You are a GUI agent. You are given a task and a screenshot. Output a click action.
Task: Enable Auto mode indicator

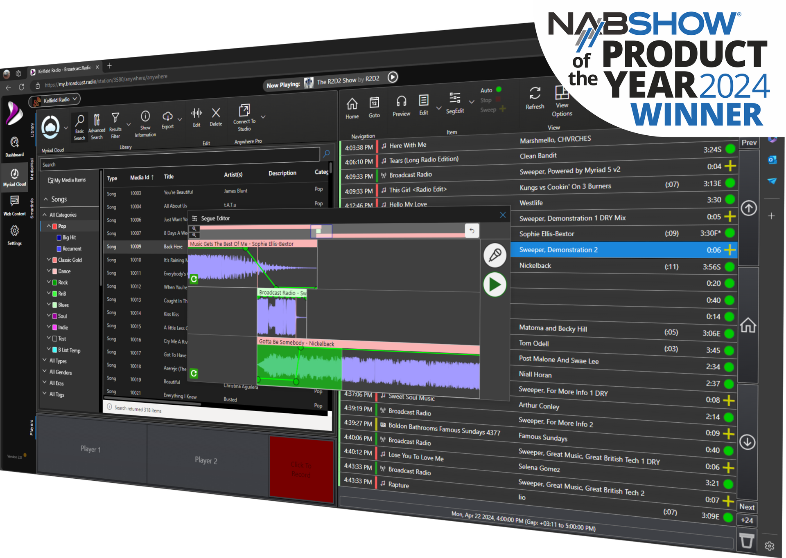click(499, 90)
